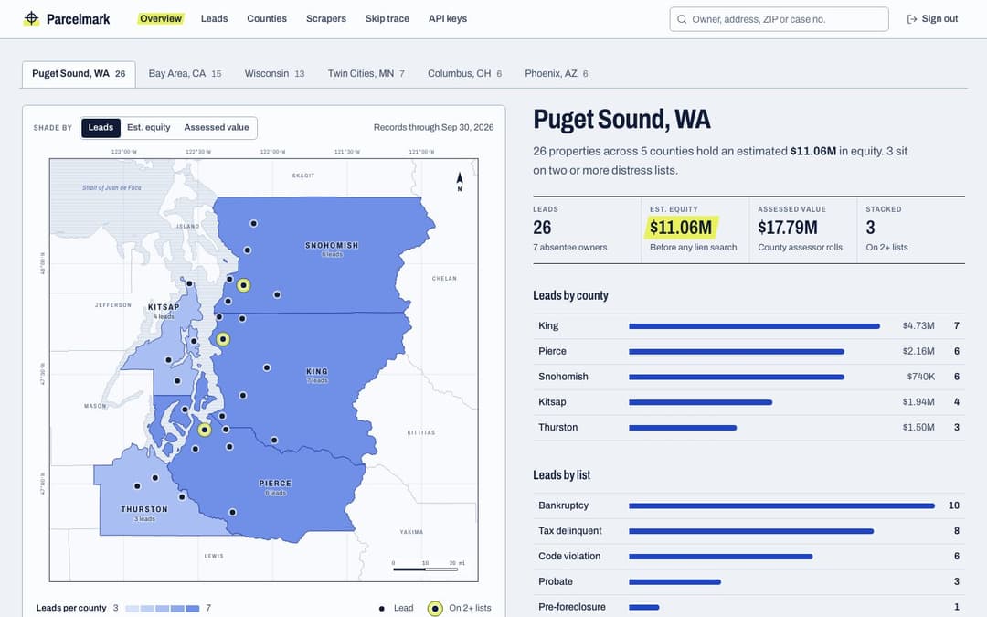Focus the owner, address, ZIP search field
This screenshot has width=987, height=617.
(780, 19)
